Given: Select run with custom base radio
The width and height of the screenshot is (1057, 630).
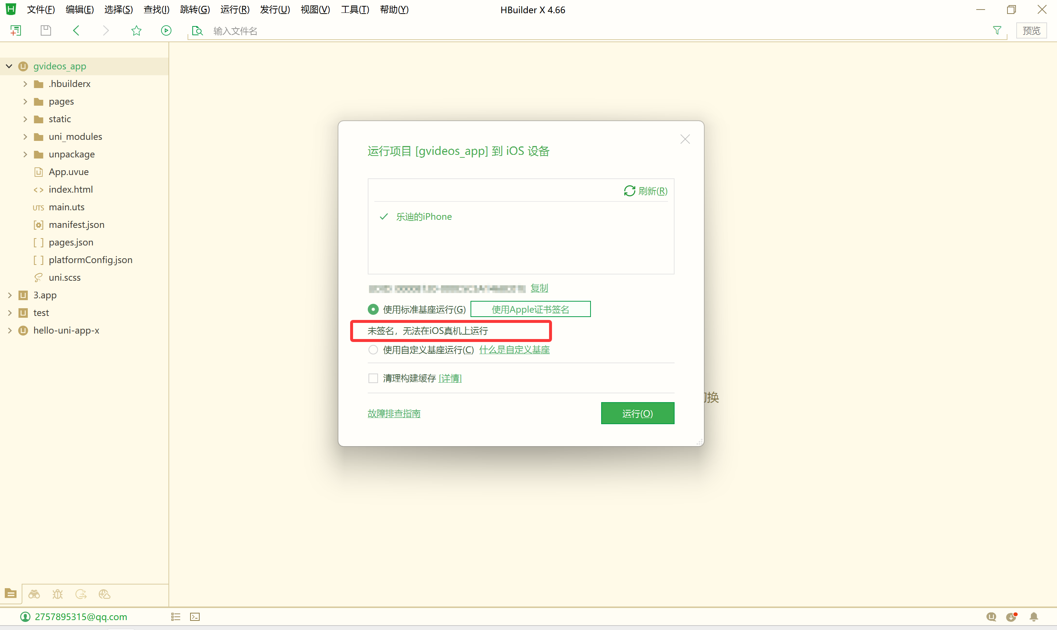Looking at the screenshot, I should click(x=373, y=350).
